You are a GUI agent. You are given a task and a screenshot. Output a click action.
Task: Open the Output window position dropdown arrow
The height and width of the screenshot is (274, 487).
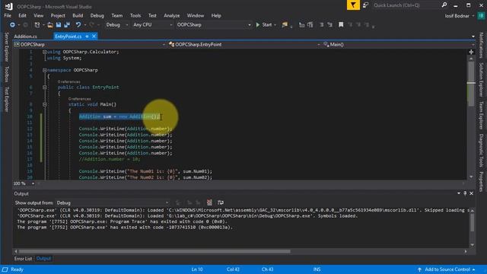(x=459, y=193)
